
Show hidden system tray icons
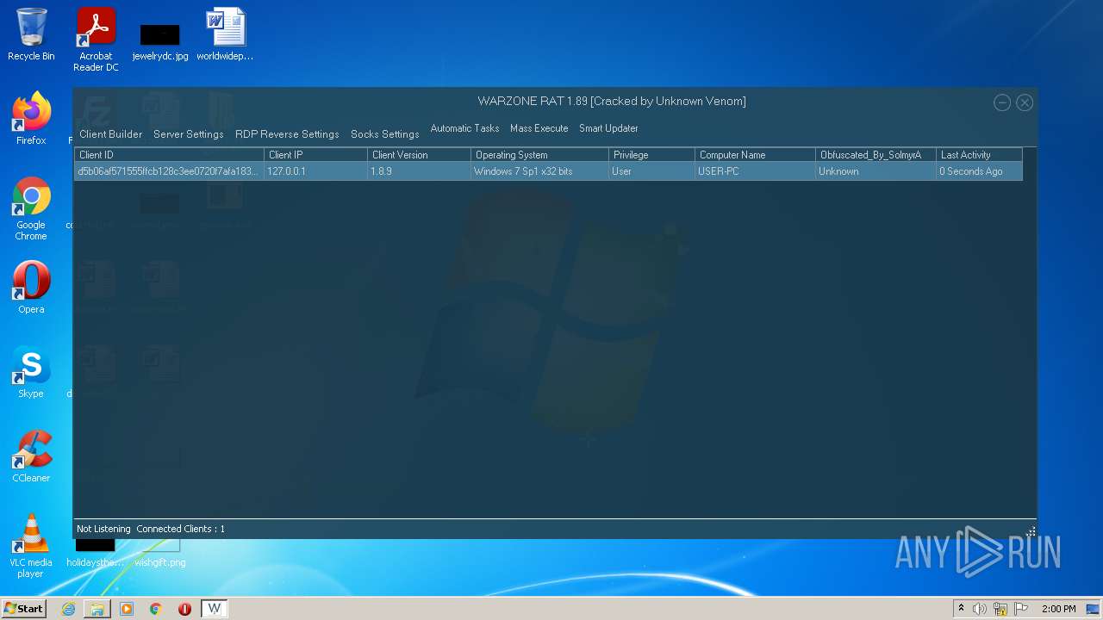click(962, 609)
